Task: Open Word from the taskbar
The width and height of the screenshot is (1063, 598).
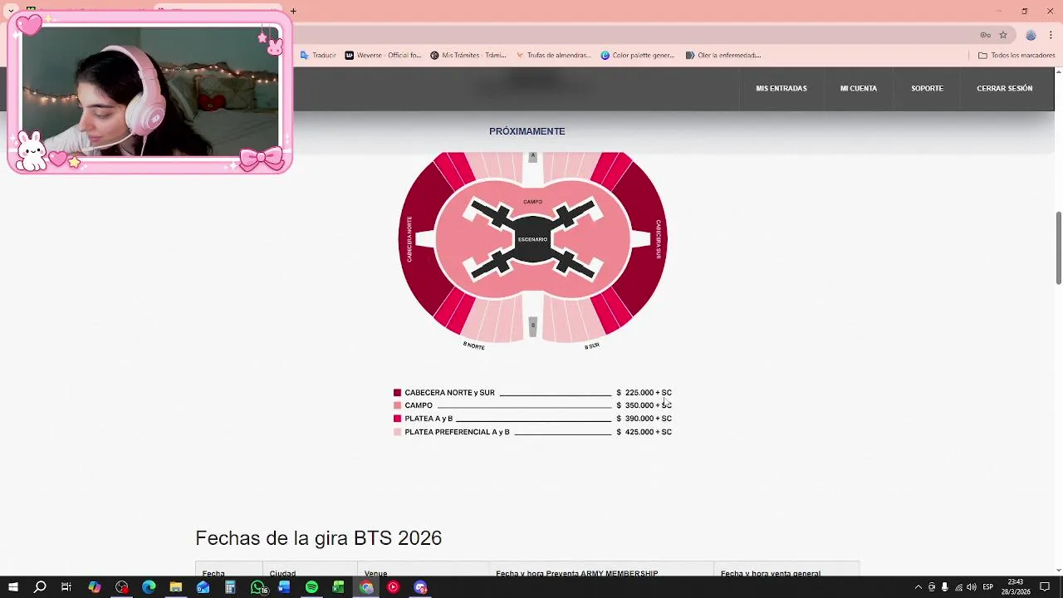Action: coord(284,587)
